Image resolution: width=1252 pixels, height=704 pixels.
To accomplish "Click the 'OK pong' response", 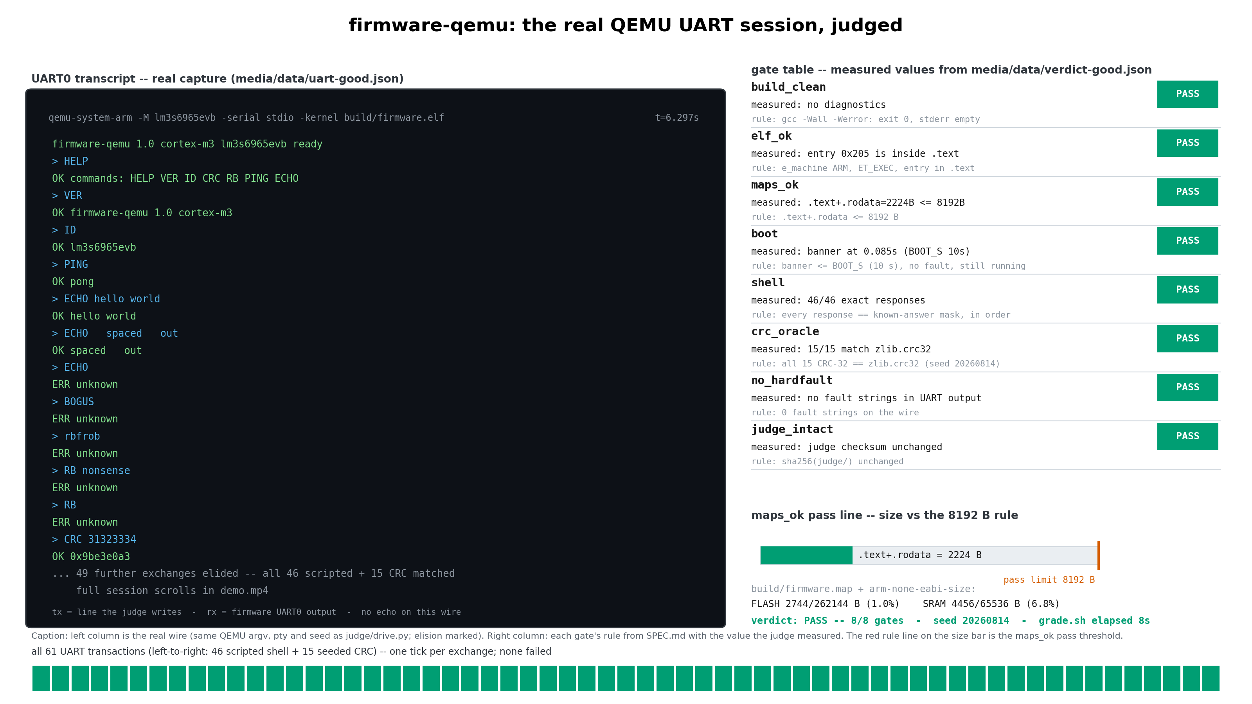I will tap(73, 282).
